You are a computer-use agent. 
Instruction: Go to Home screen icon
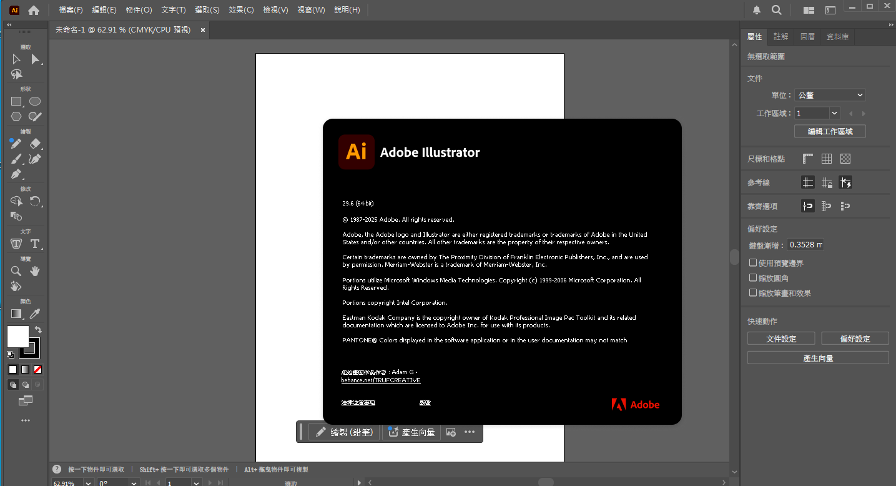(34, 10)
